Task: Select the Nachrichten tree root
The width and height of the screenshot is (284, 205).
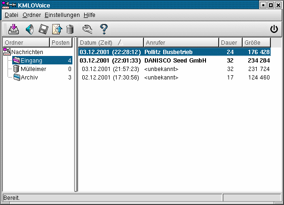Action: [27, 52]
